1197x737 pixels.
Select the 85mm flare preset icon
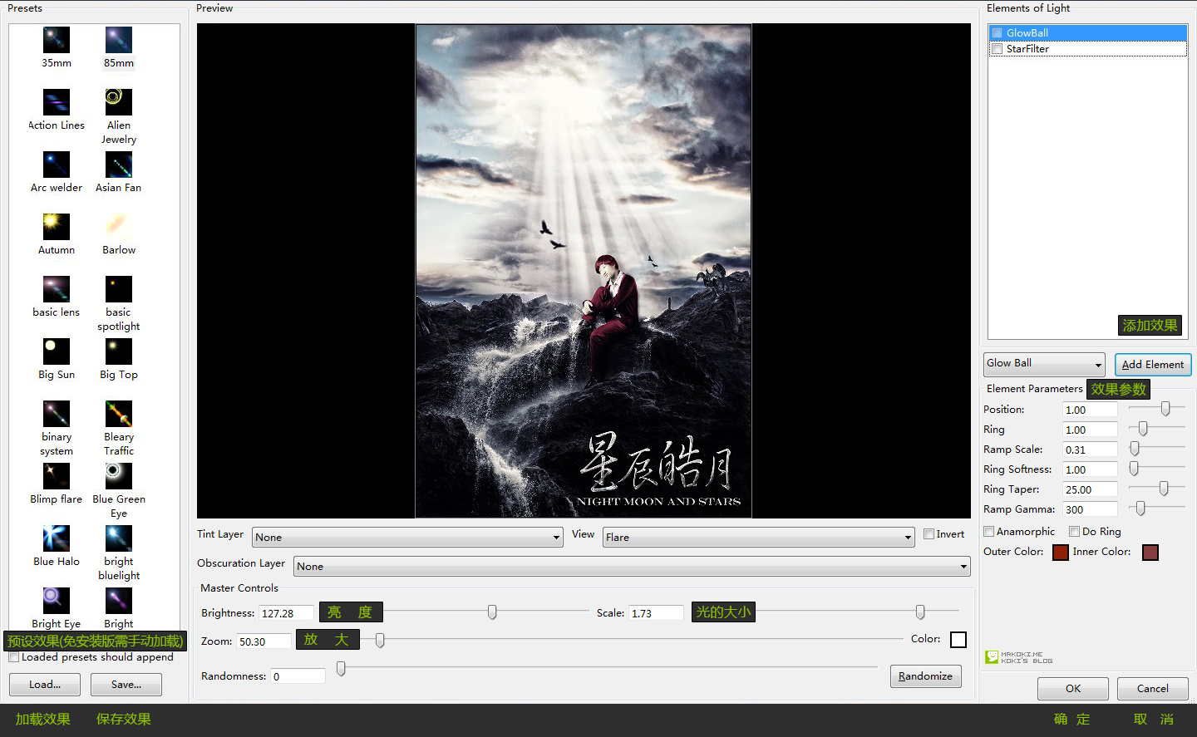[119, 40]
